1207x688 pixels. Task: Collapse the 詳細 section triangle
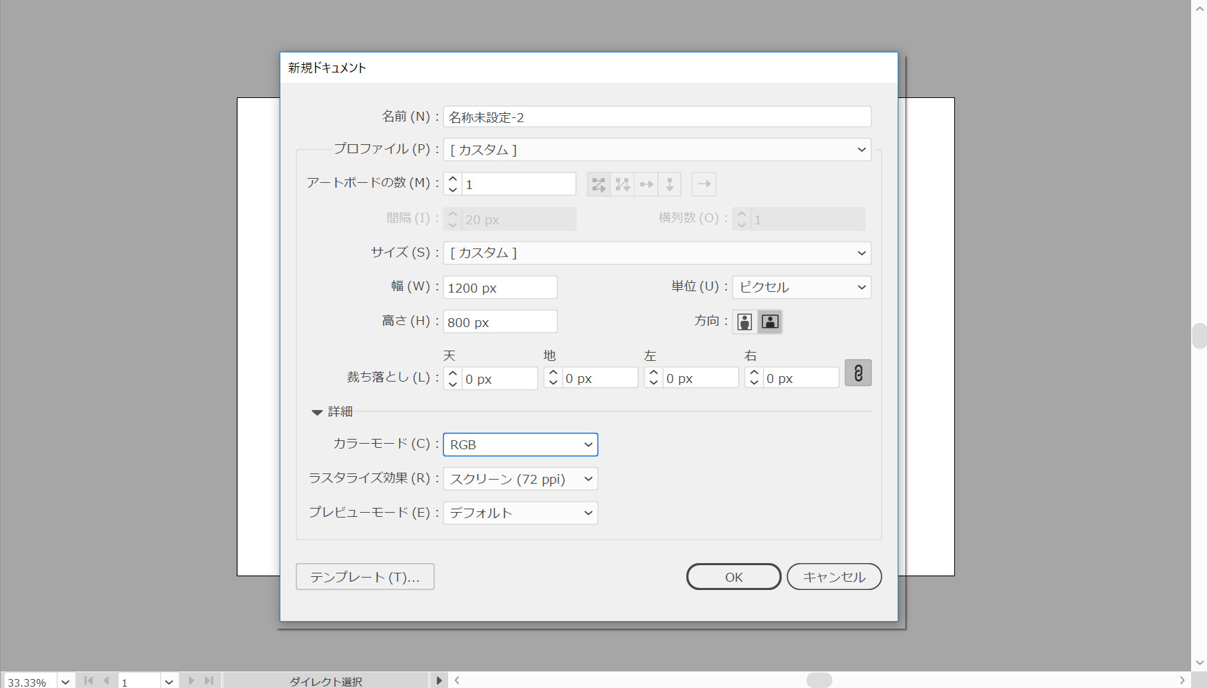[x=317, y=412]
